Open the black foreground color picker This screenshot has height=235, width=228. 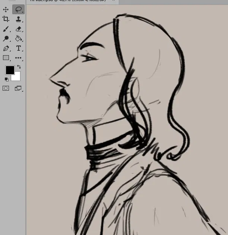(10, 70)
